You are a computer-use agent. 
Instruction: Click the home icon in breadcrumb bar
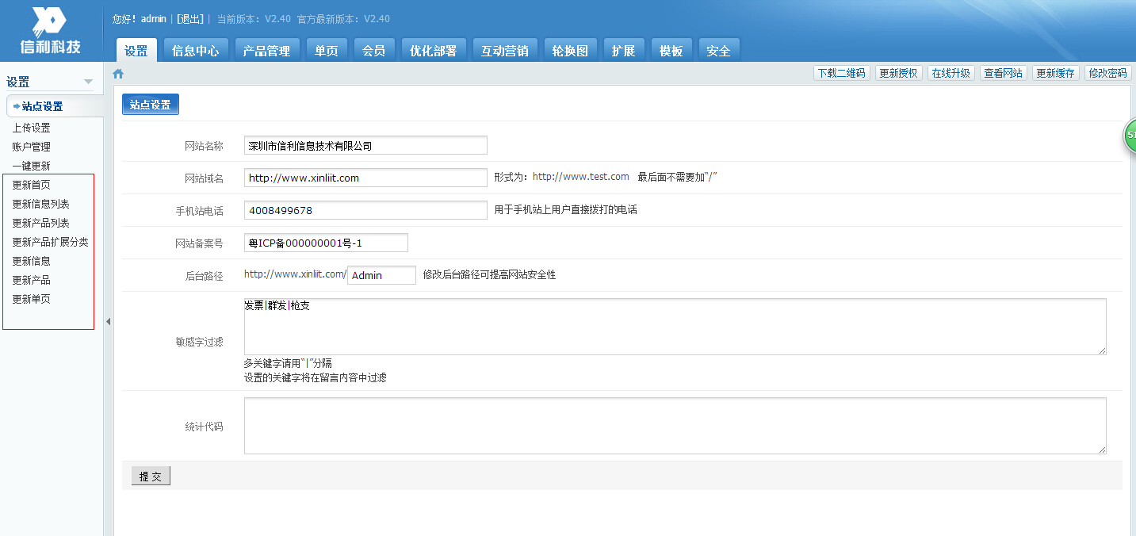(118, 74)
